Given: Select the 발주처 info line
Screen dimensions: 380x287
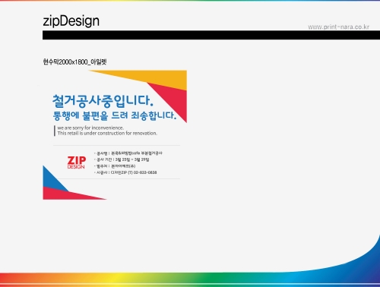Looking at the screenshot, I should point(115,166).
